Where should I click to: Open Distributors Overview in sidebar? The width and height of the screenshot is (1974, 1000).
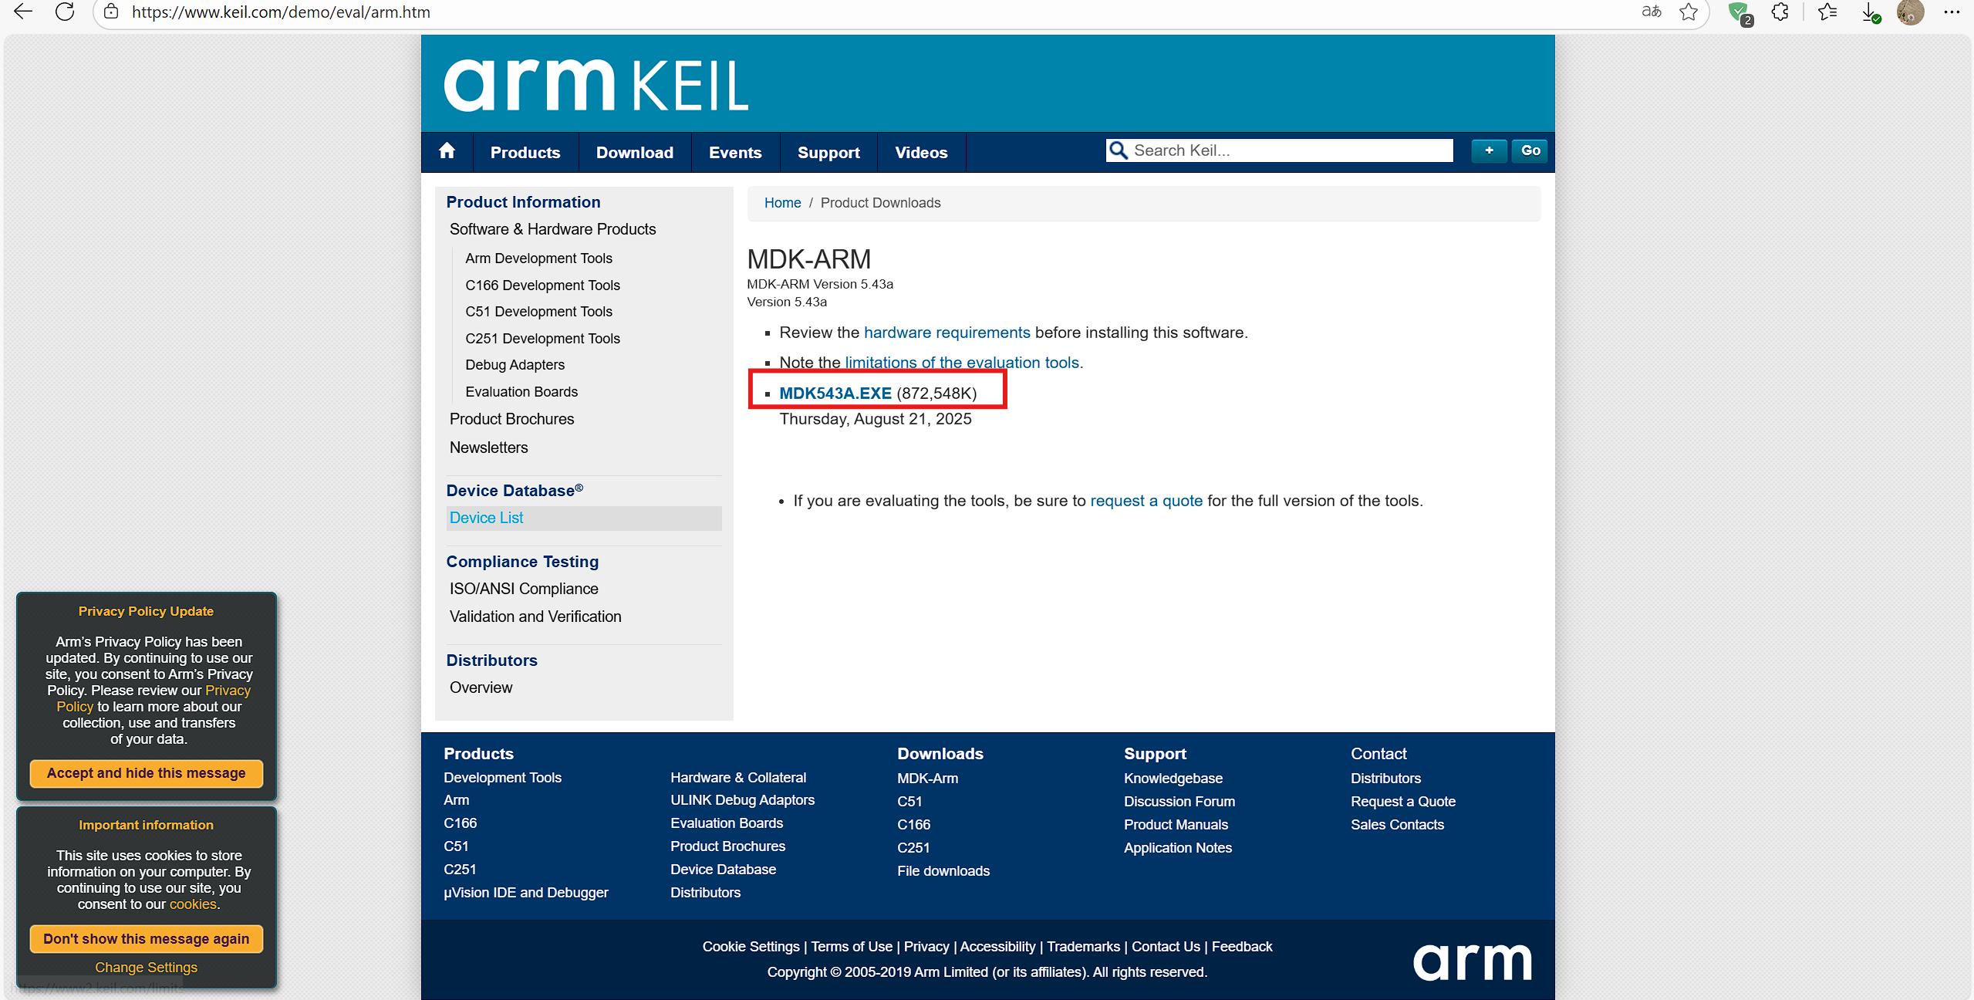[481, 687]
